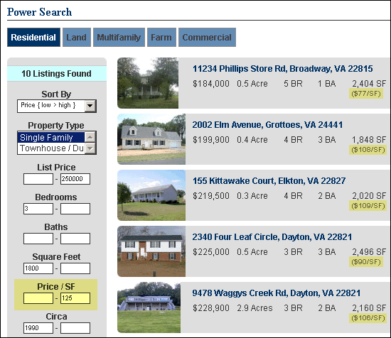Click Square Feet minimum field showing 1800
Screen dimensions: 391x338
(38, 268)
